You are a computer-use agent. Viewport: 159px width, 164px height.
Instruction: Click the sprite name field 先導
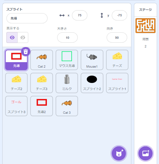(27, 18)
